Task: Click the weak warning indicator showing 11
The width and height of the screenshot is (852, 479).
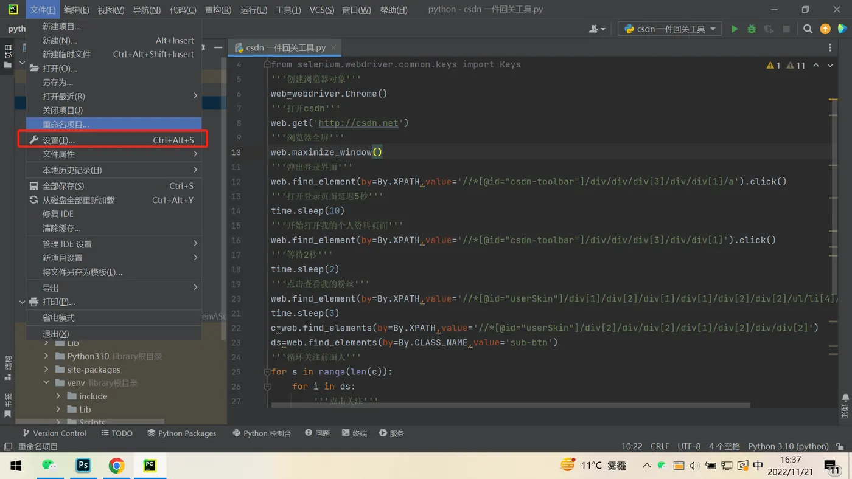Action: coord(796,66)
